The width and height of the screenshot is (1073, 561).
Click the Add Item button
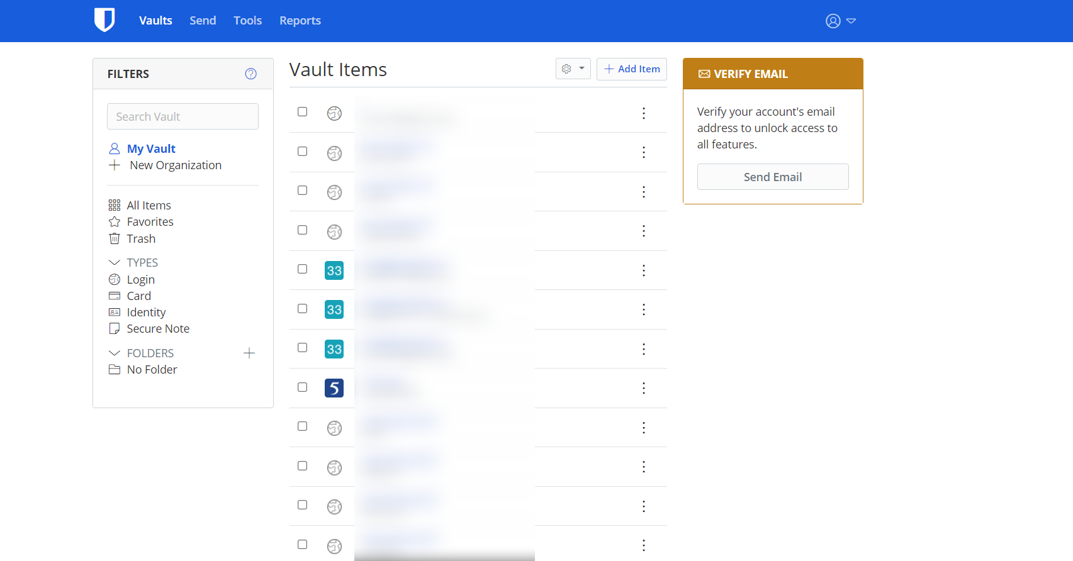click(x=632, y=69)
